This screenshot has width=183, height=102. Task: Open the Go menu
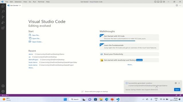[30, 2]
